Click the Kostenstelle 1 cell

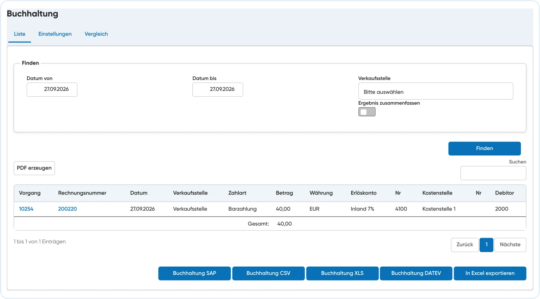[x=439, y=209]
